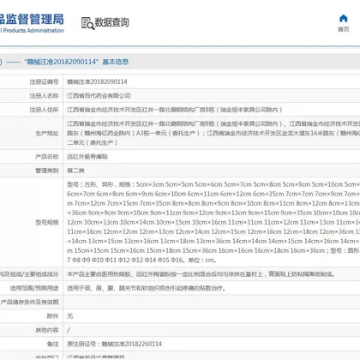Select product name 远红外筋骨痛贴
The width and height of the screenshot is (360, 360).
[x=87, y=157]
